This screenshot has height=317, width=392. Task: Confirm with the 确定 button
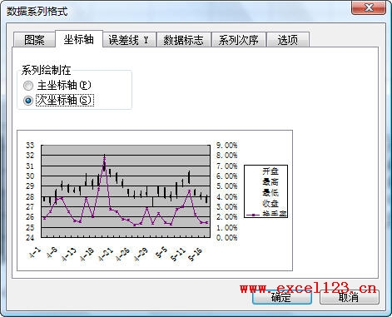click(282, 297)
